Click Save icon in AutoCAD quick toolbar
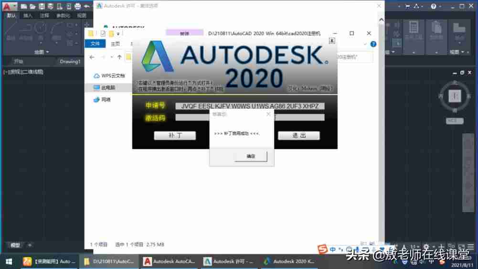Image resolution: width=478 pixels, height=269 pixels. (42, 6)
